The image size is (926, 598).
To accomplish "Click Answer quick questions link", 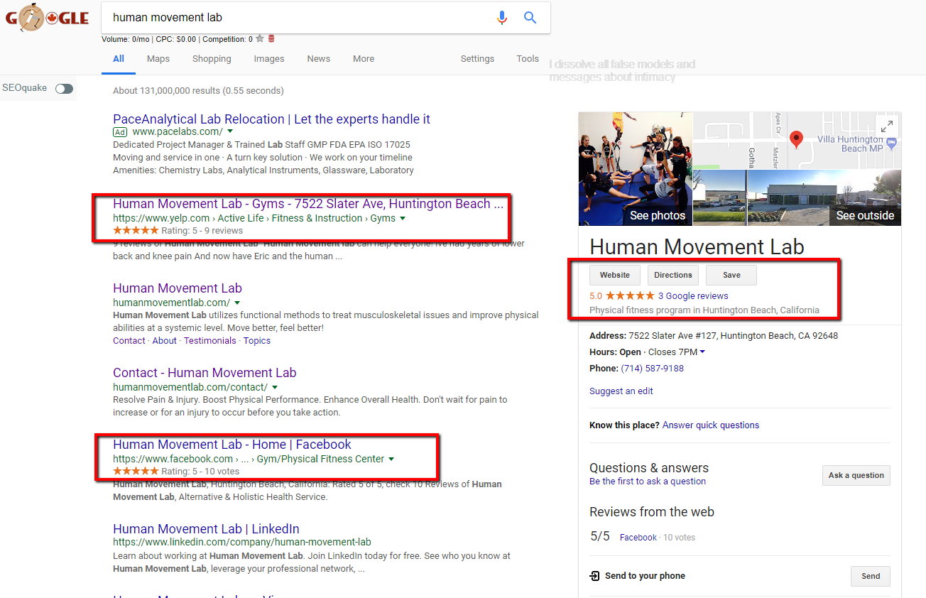I will [x=711, y=425].
